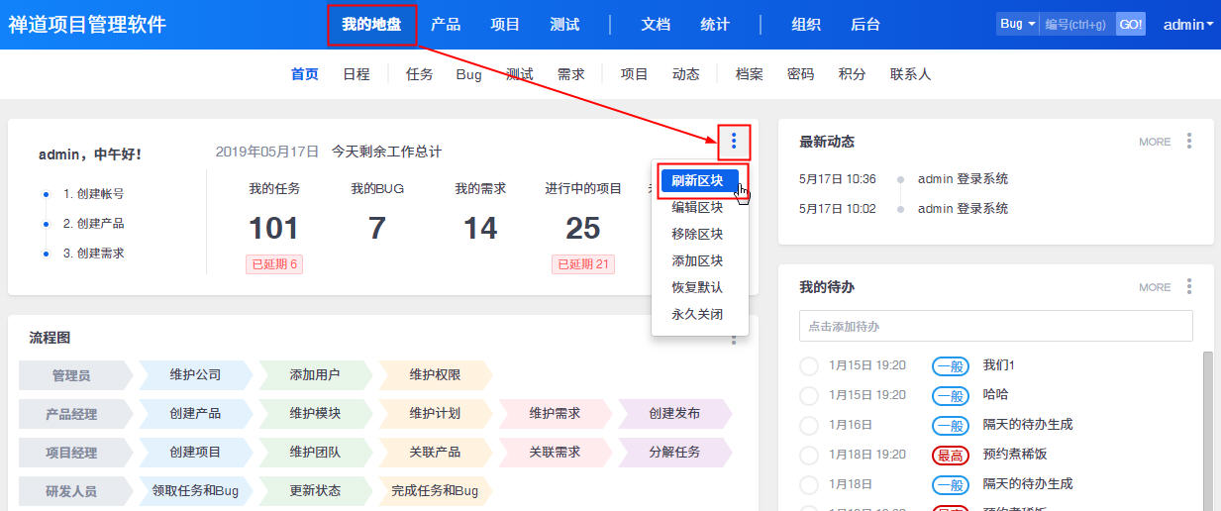Check the circle for 预约煮稀饭 todo

(809, 455)
